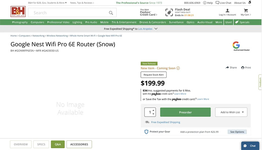Open the My Cart icon

click(246, 11)
